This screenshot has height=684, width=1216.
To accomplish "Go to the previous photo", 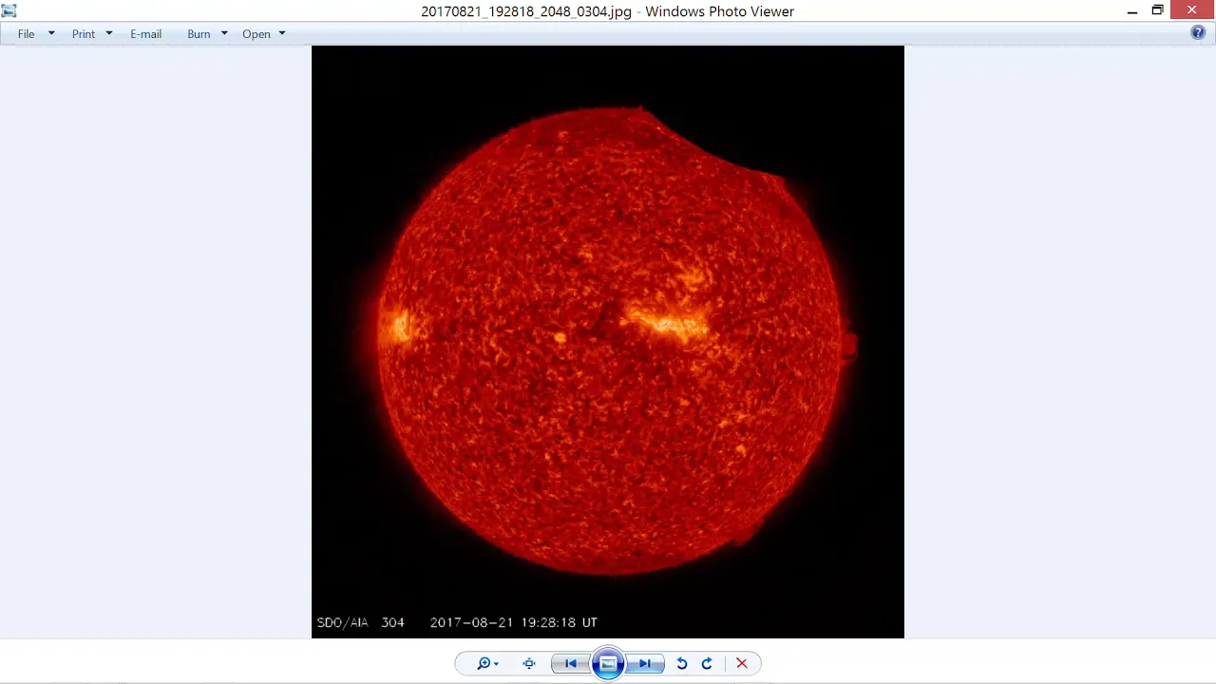I will 571,664.
